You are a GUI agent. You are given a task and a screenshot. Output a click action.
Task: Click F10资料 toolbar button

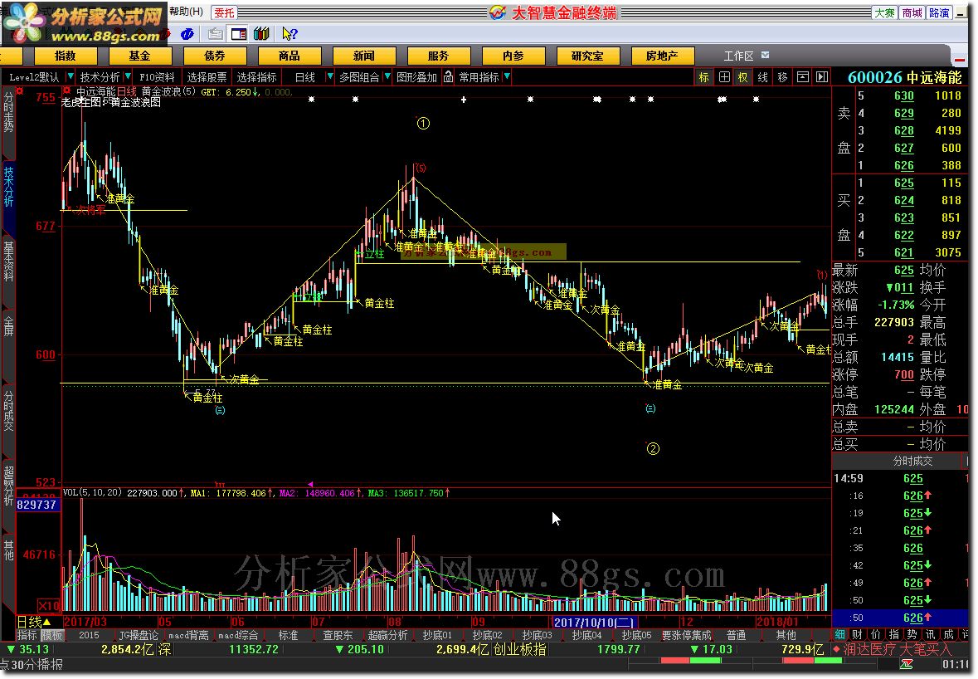(x=157, y=76)
